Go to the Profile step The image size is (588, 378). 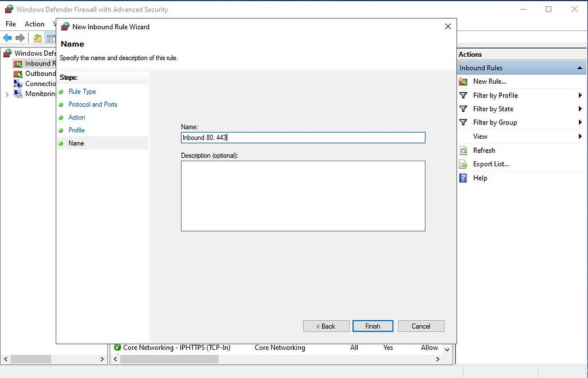76,130
